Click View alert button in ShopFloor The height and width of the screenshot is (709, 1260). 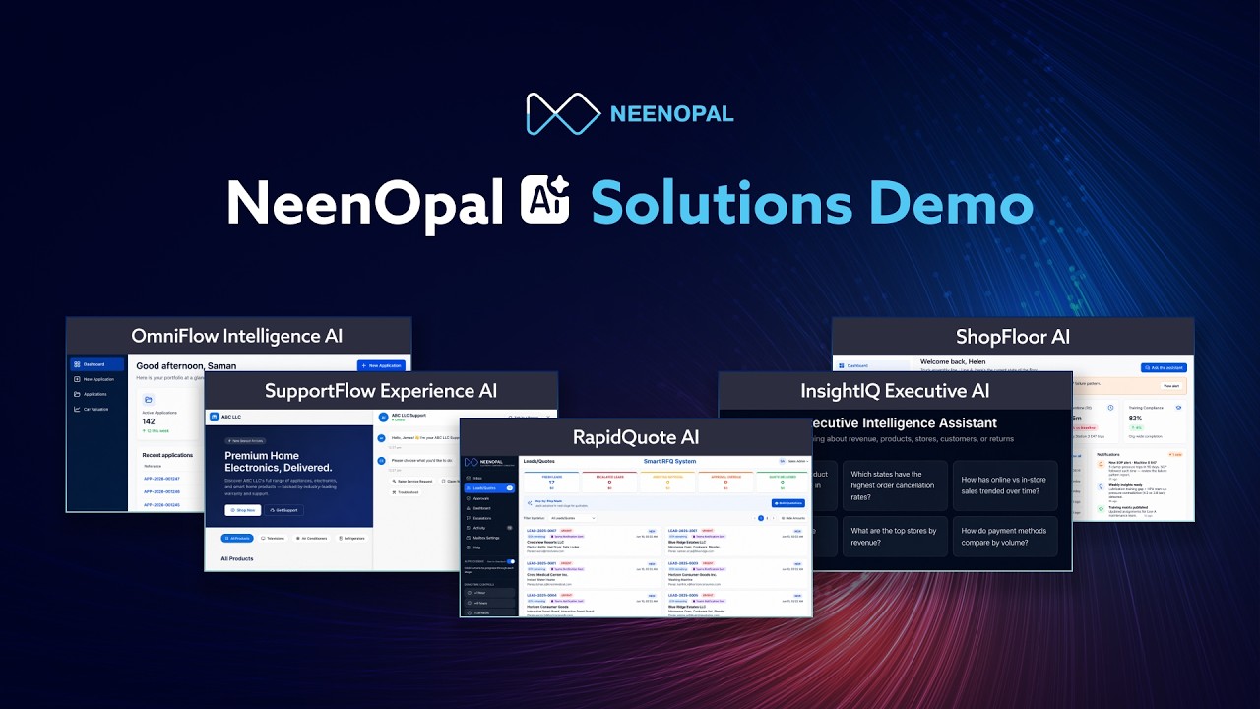pyautogui.click(x=1170, y=386)
